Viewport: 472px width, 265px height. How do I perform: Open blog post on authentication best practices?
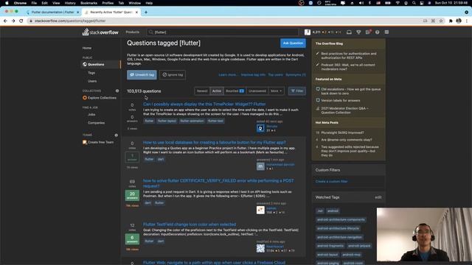(349, 56)
